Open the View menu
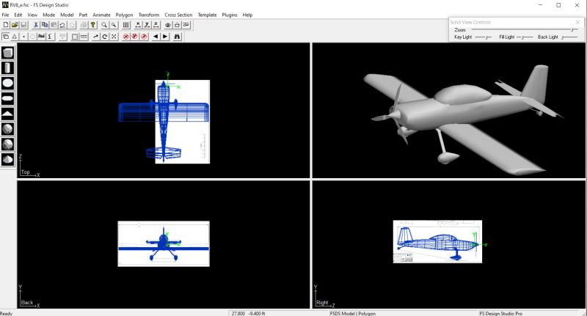 point(32,15)
